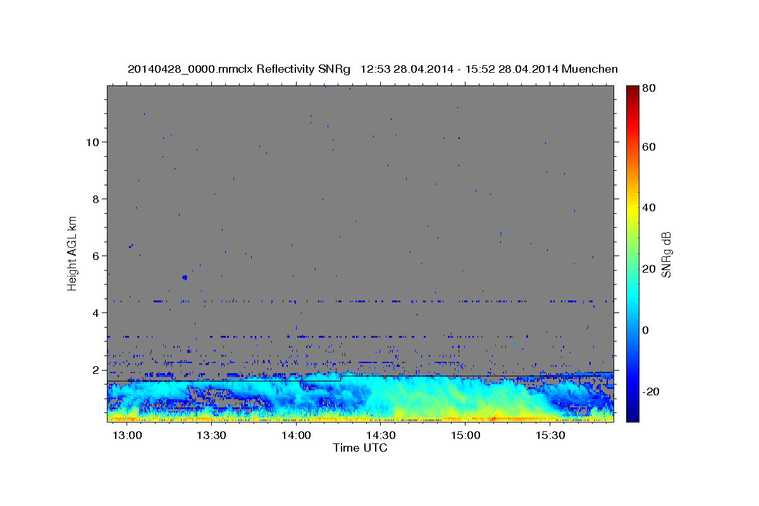The image size is (759, 506).
Task: Click the 'SNRg dB' colorbar label
Action: tap(666, 254)
